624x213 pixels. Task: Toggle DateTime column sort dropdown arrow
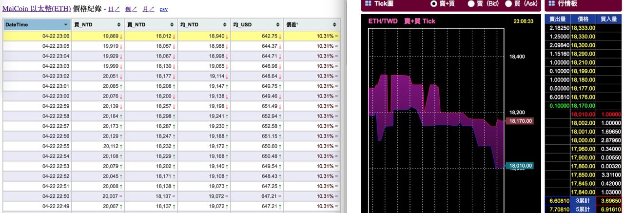pyautogui.click(x=65, y=24)
